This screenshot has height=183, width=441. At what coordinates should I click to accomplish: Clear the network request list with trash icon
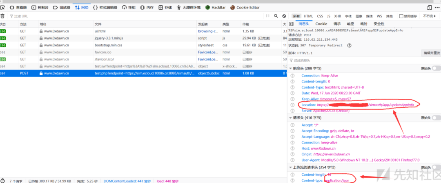[x=2, y=16]
